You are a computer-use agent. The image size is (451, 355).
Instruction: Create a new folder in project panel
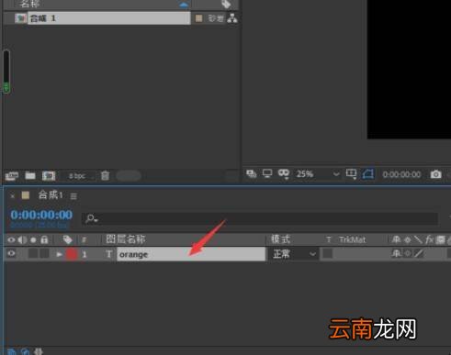click(30, 175)
